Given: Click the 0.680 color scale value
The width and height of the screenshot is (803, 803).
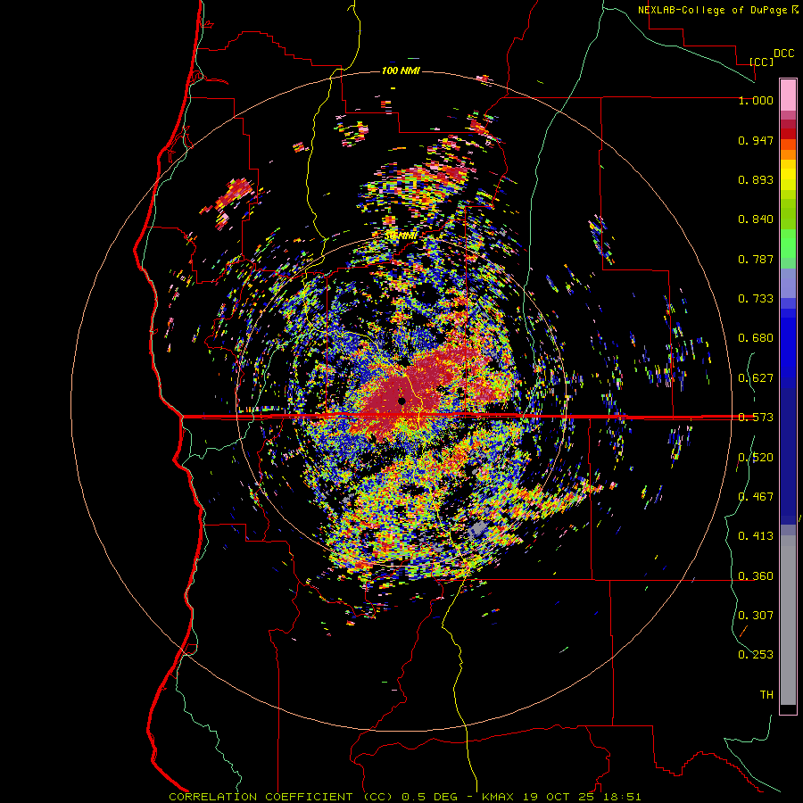Looking at the screenshot, I should click(x=756, y=338).
